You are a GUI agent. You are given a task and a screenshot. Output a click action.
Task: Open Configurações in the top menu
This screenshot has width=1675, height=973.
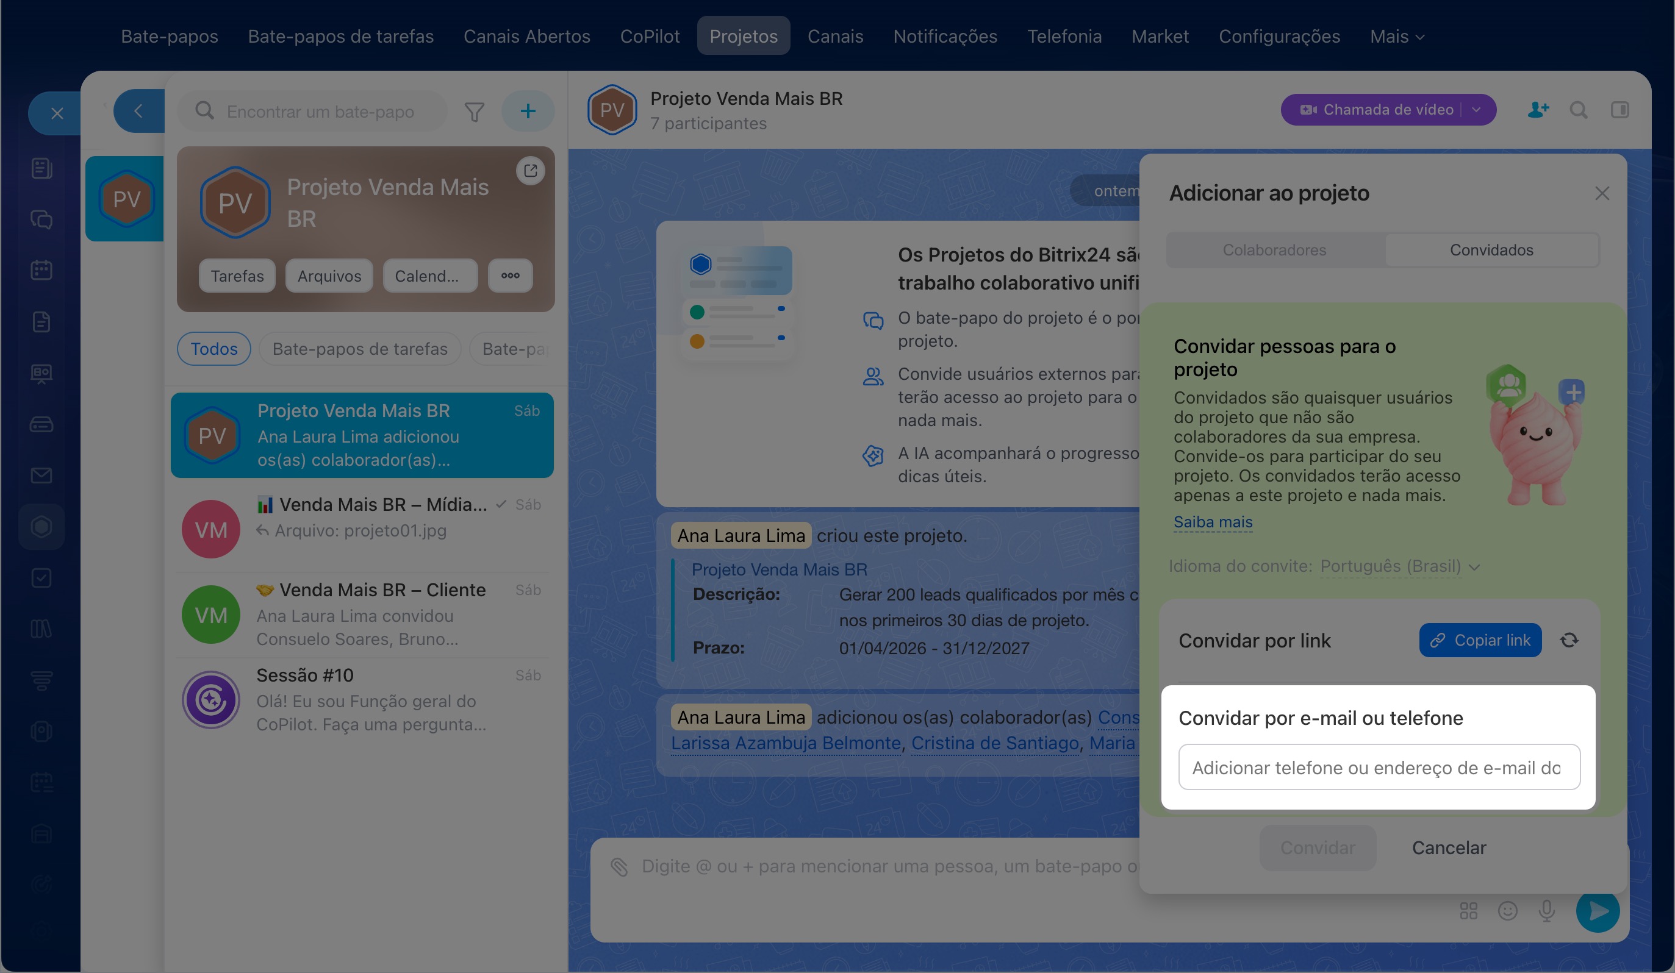point(1280,36)
